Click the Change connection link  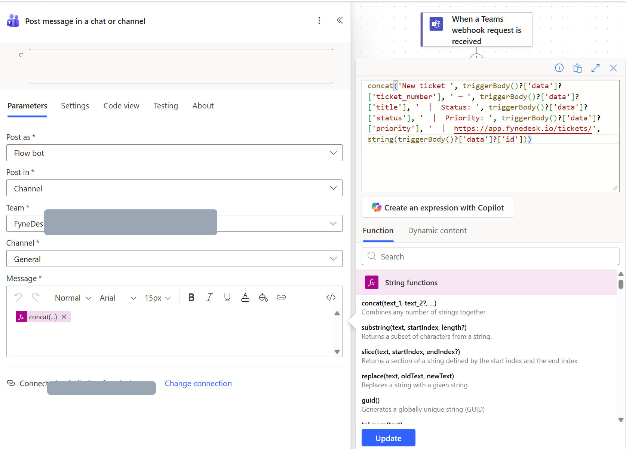(x=198, y=383)
